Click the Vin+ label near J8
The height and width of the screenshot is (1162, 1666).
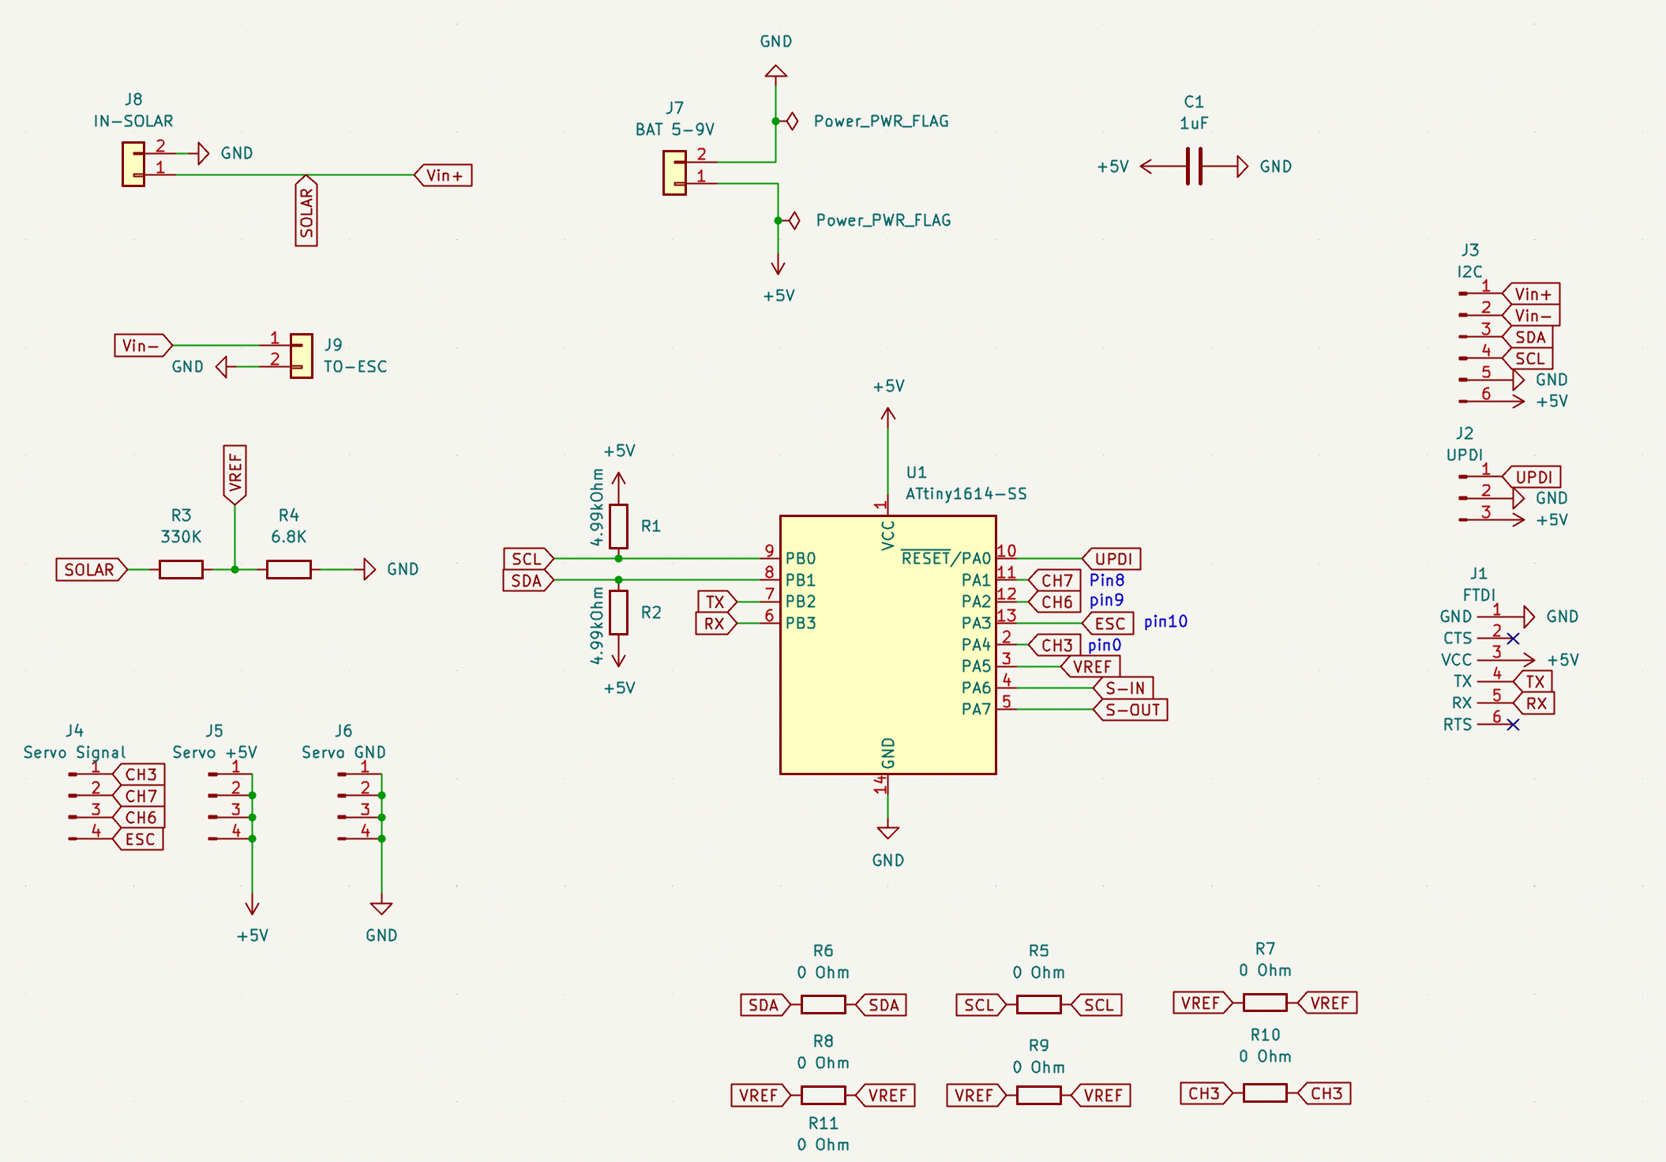click(x=444, y=175)
